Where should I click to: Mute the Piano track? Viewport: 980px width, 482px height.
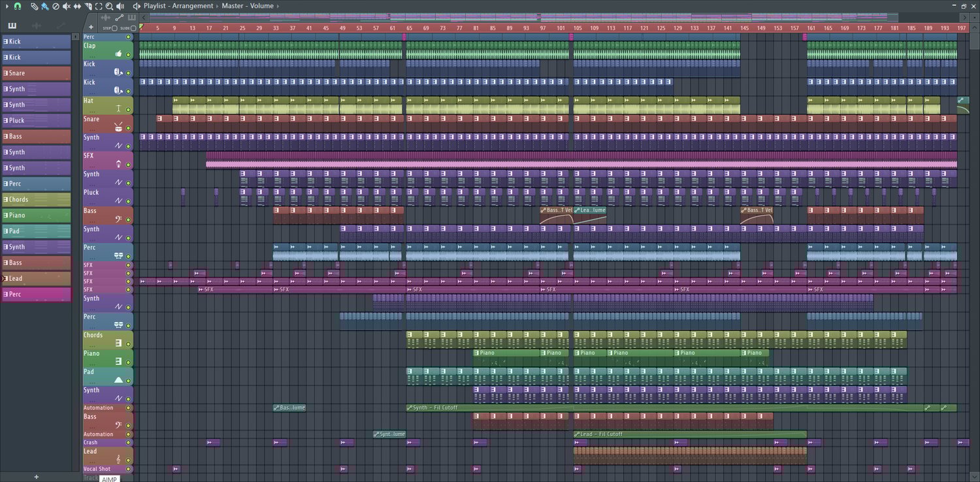click(129, 362)
